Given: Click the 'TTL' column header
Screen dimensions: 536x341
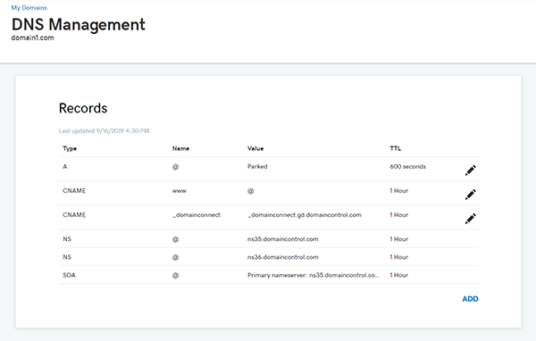Looking at the screenshot, I should (x=395, y=149).
